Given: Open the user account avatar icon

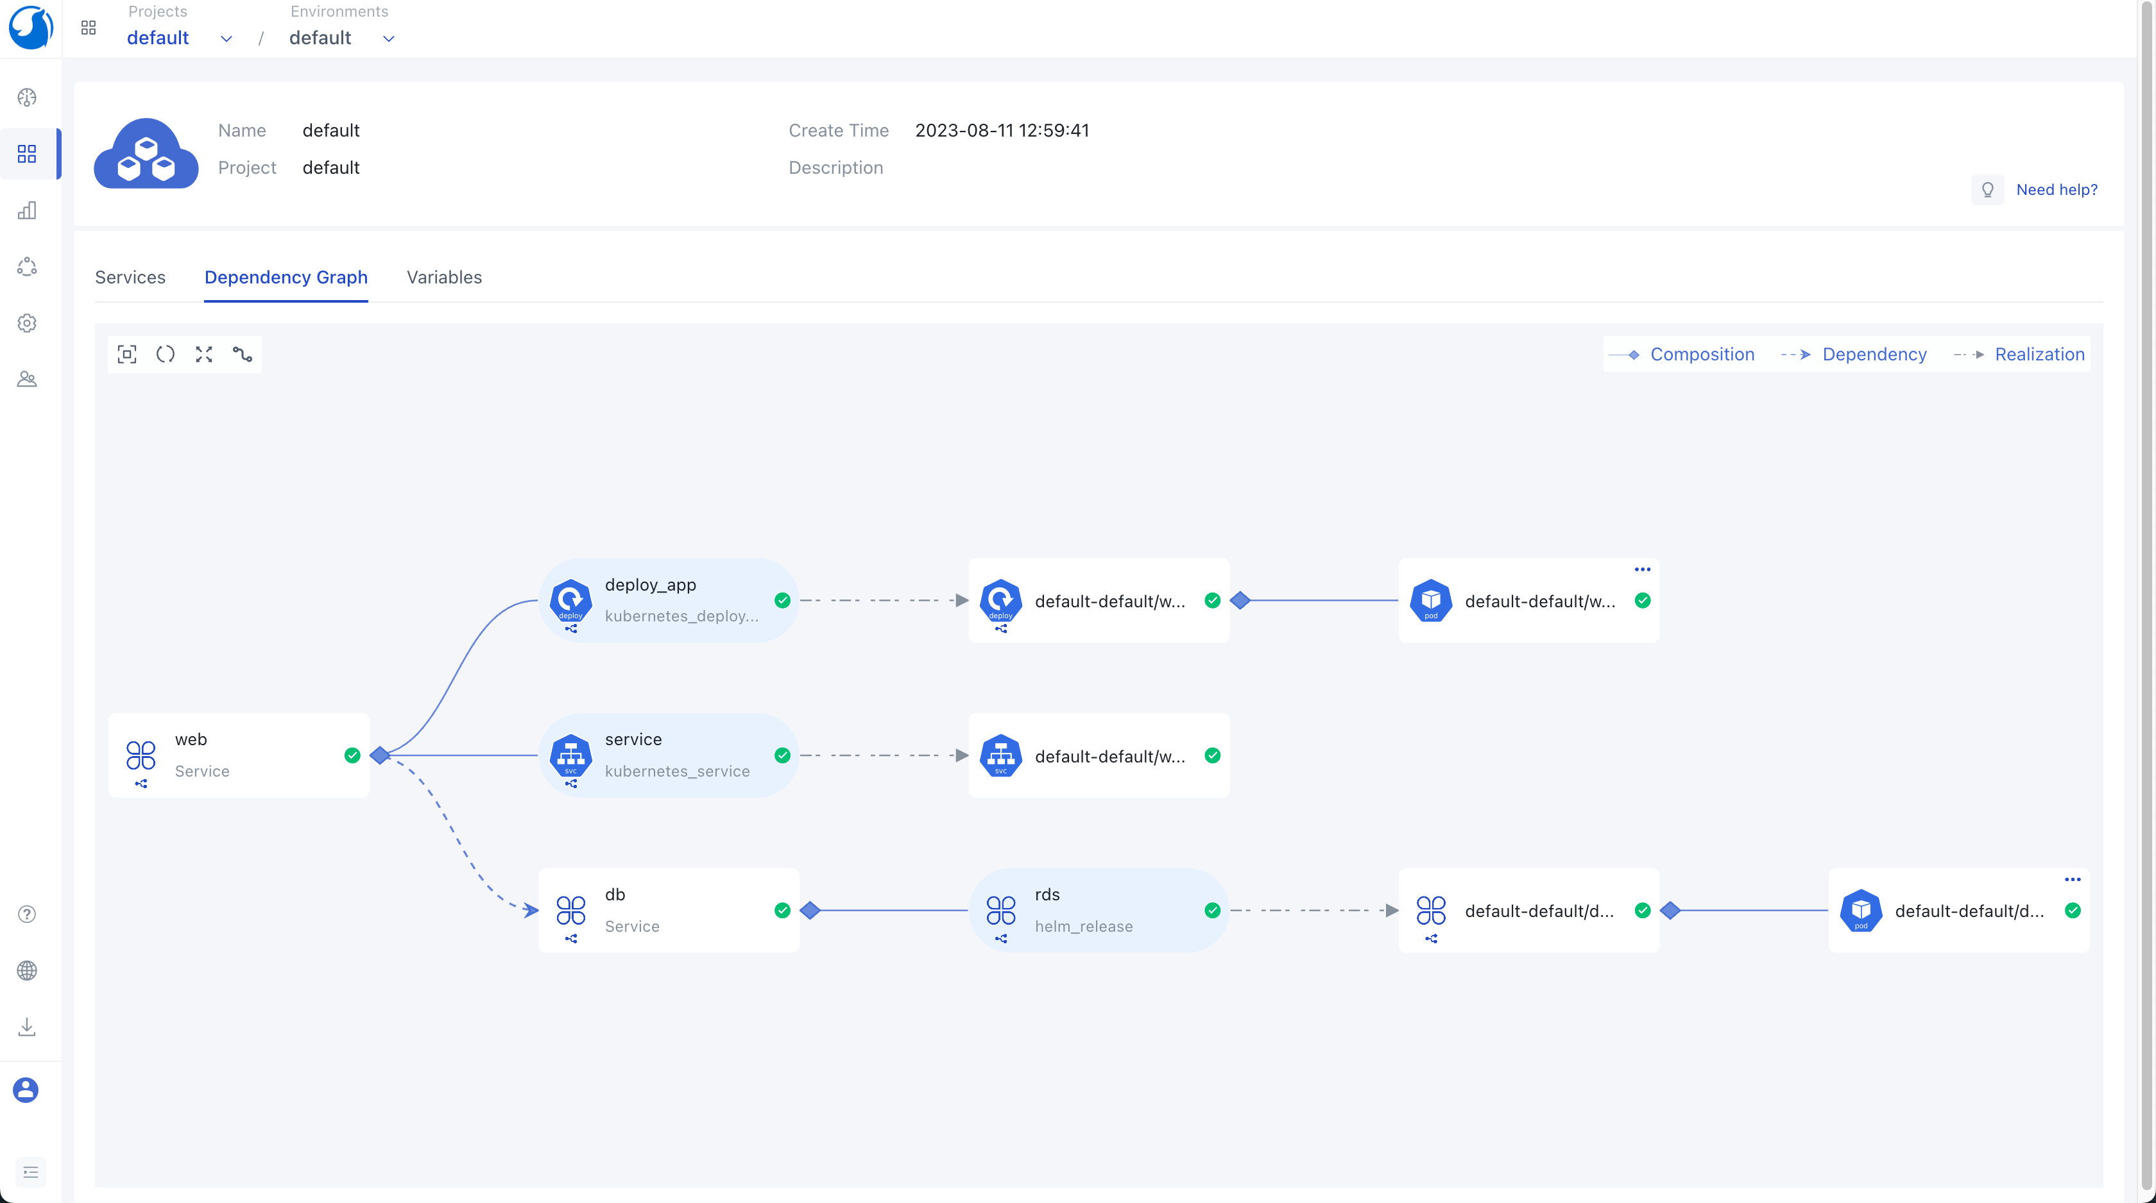Looking at the screenshot, I should pos(26,1090).
